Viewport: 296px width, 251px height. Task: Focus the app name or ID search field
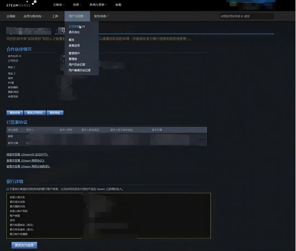[x=247, y=16]
